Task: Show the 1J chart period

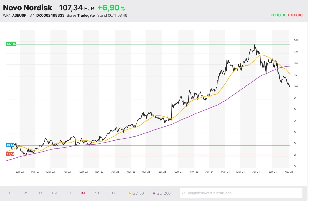Action: pyautogui.click(x=69, y=193)
